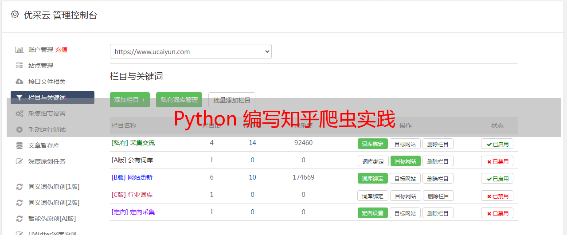Click green 目标网站 for the 公有词库 row
Viewport: 567px width, 235px height.
(405, 161)
